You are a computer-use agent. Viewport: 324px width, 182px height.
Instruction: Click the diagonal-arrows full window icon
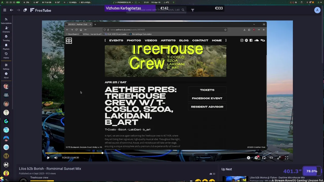pos(279,158)
